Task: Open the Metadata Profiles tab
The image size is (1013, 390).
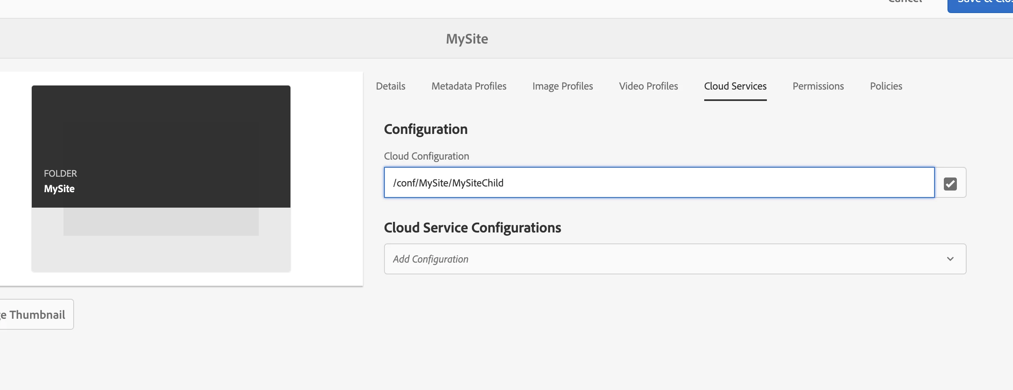Action: (469, 86)
